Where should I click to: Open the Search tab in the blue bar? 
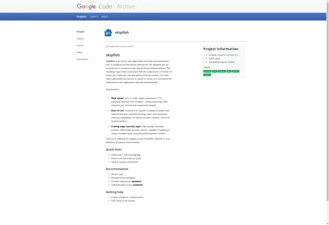coord(94,16)
